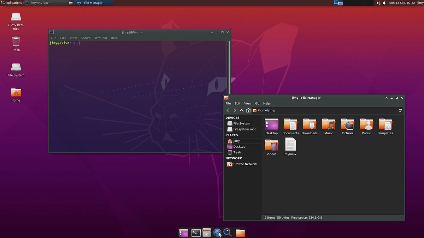Open the Go menu in File Manager
Viewport: 424px width, 238px height.
(x=257, y=103)
